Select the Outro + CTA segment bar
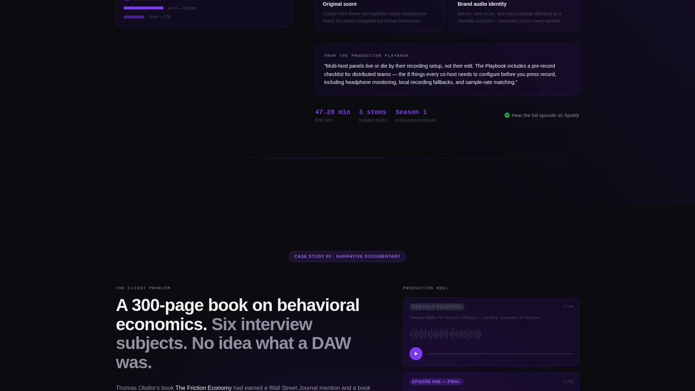695x391 pixels. pos(134,17)
